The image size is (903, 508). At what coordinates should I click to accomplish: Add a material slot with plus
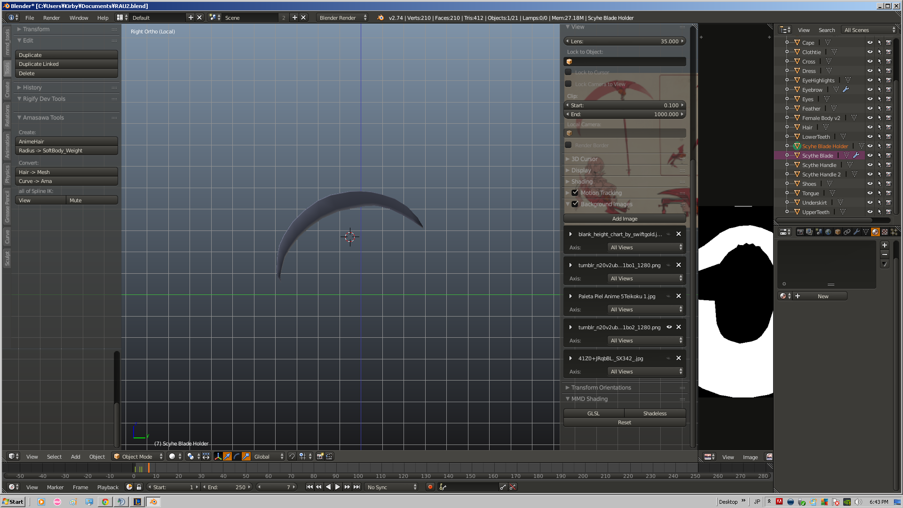pyautogui.click(x=885, y=245)
